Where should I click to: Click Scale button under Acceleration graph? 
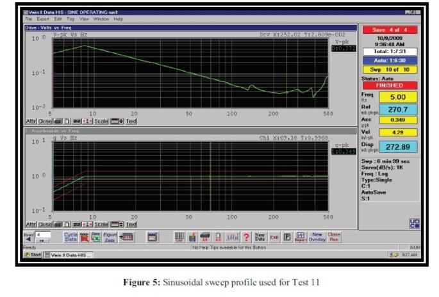(x=101, y=225)
